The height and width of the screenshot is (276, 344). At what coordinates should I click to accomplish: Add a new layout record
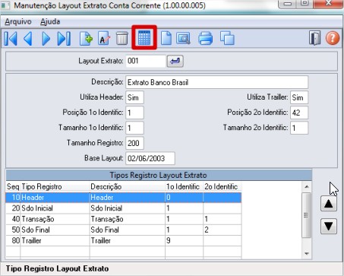click(x=86, y=39)
